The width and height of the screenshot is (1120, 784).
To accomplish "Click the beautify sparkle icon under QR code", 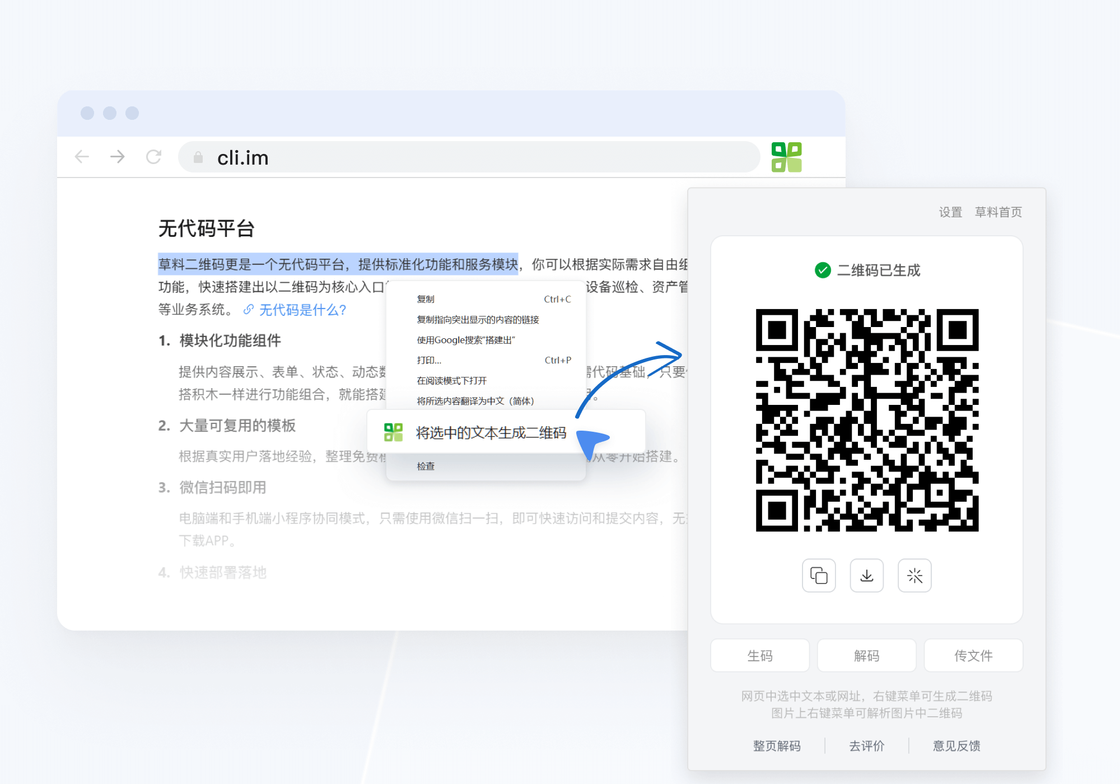I will point(914,575).
